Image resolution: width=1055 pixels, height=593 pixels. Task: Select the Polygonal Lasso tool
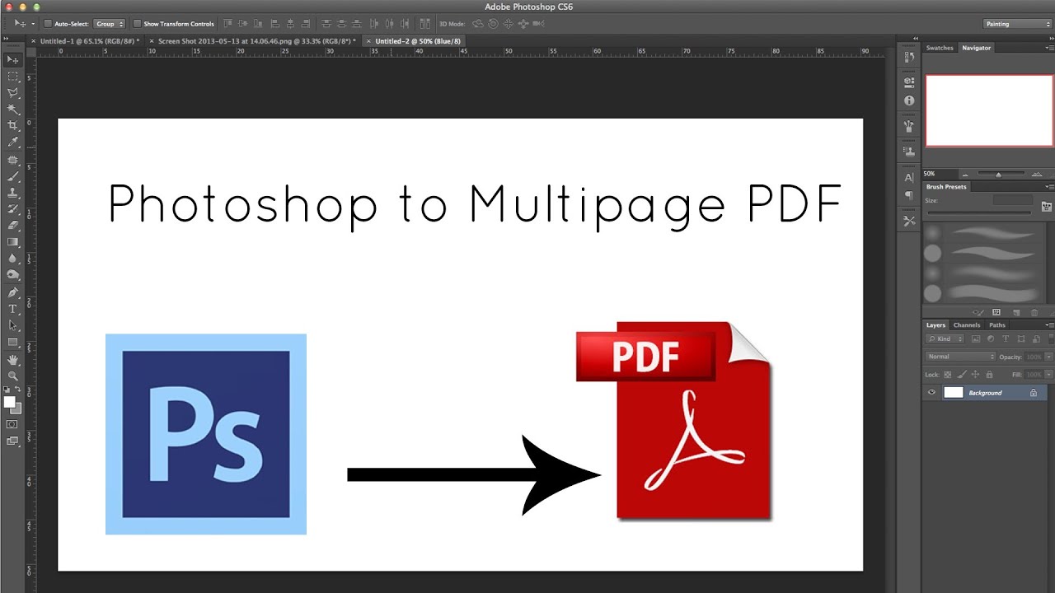(x=12, y=92)
